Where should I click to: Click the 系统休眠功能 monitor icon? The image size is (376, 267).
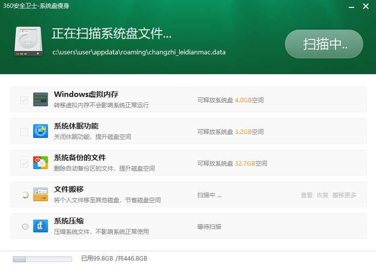click(41, 132)
